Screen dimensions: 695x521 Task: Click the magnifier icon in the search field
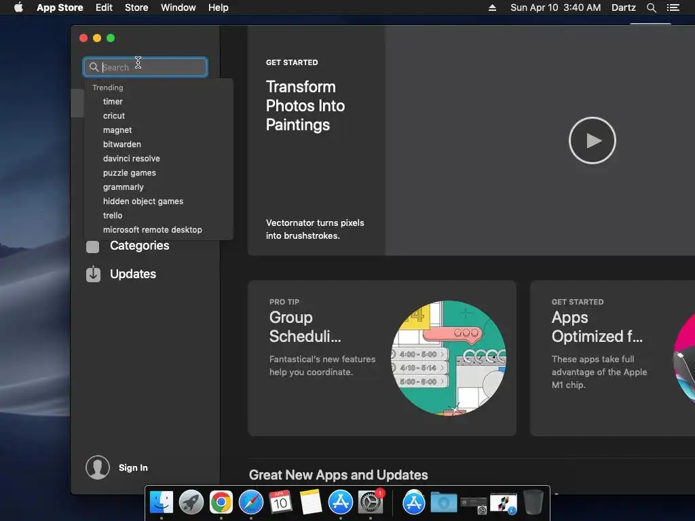coord(94,67)
